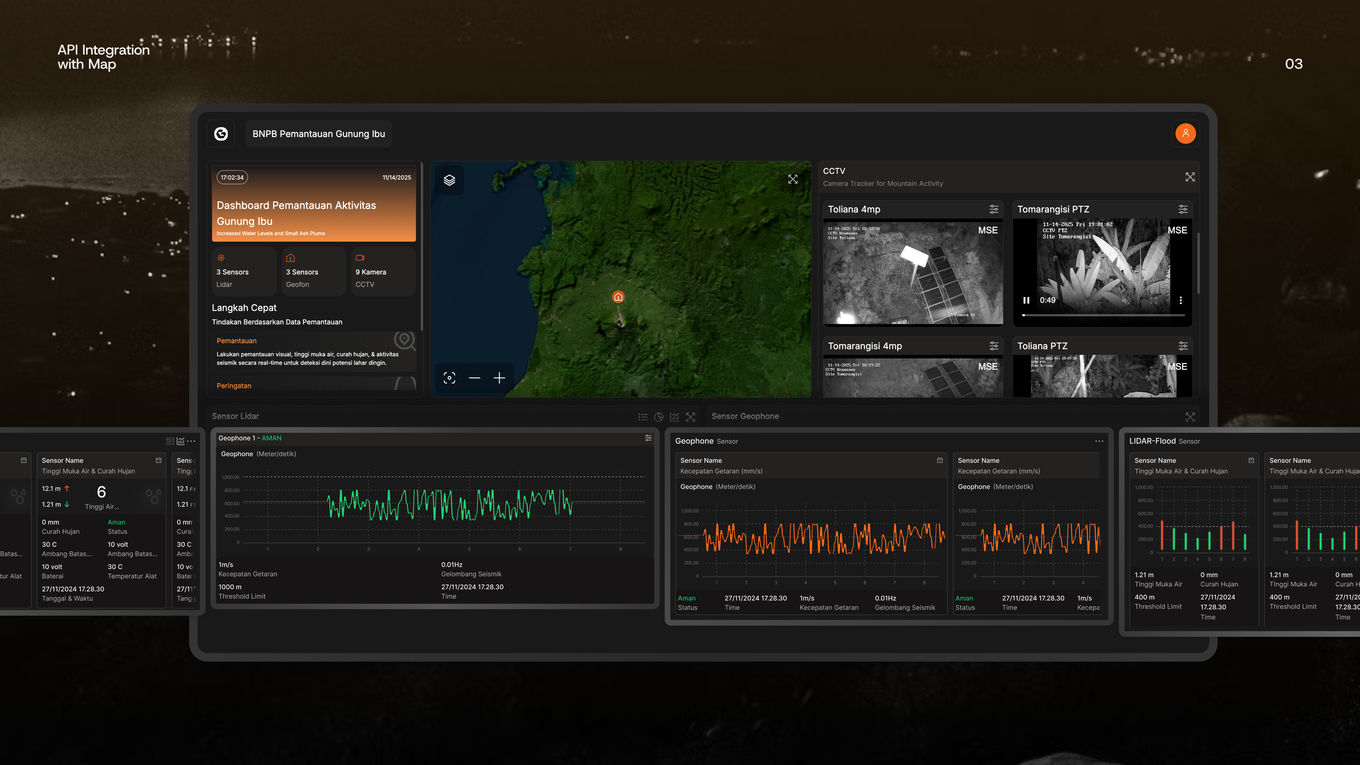Click the map zoom in plus button
Screen dimensions: 1360x765
coord(499,378)
